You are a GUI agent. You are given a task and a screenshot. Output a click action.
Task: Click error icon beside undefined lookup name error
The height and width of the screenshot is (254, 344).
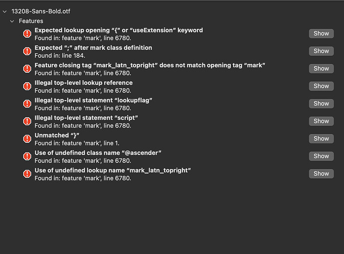[27, 174]
